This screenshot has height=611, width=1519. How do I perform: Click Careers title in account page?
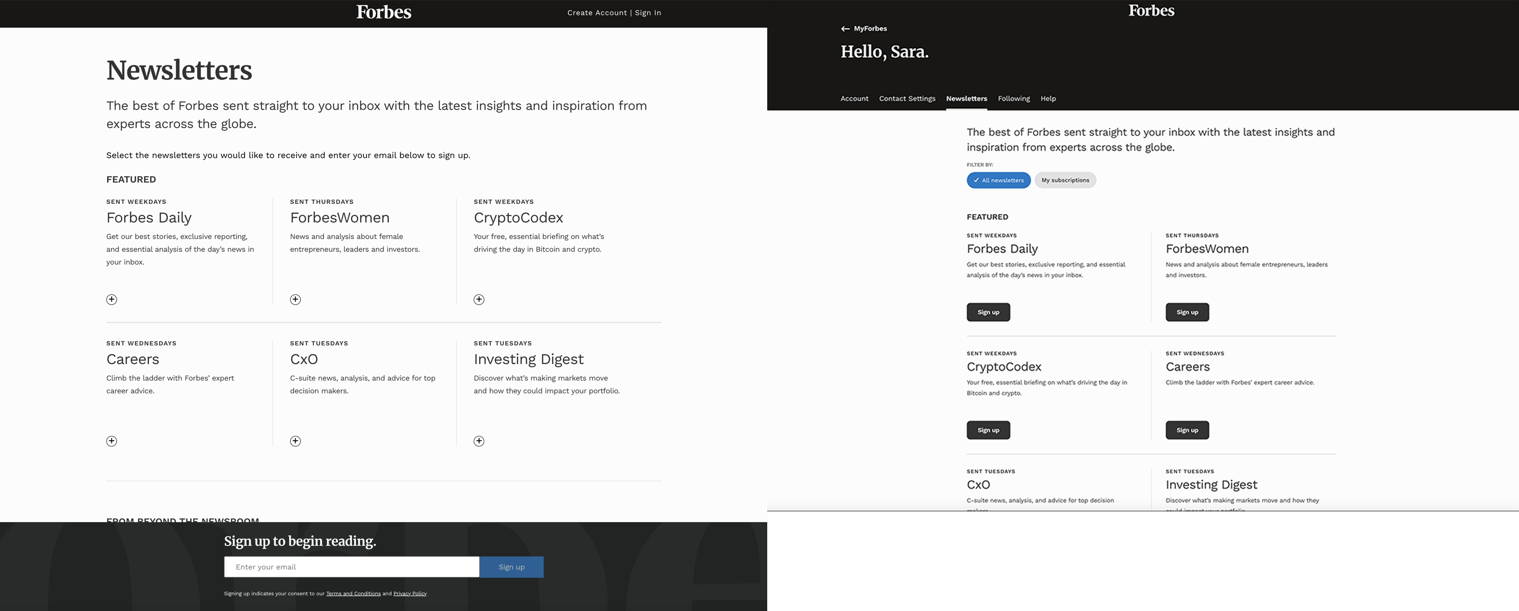1188,367
